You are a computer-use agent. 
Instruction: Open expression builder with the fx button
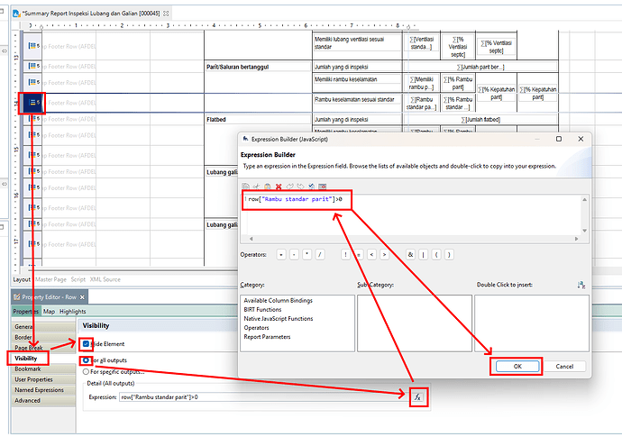point(417,396)
